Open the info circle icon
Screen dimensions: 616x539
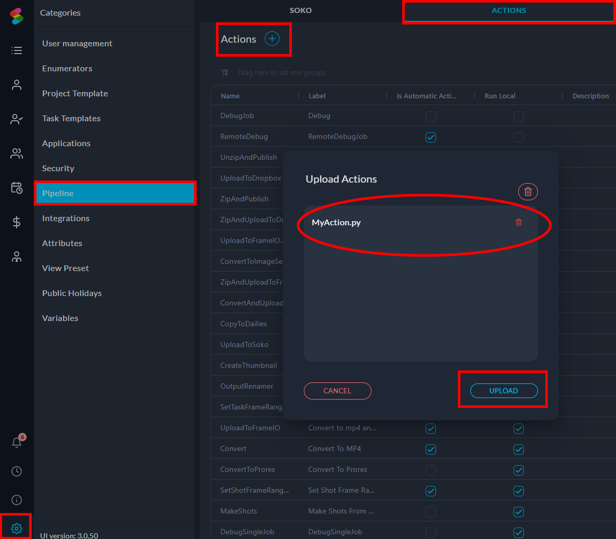(17, 499)
